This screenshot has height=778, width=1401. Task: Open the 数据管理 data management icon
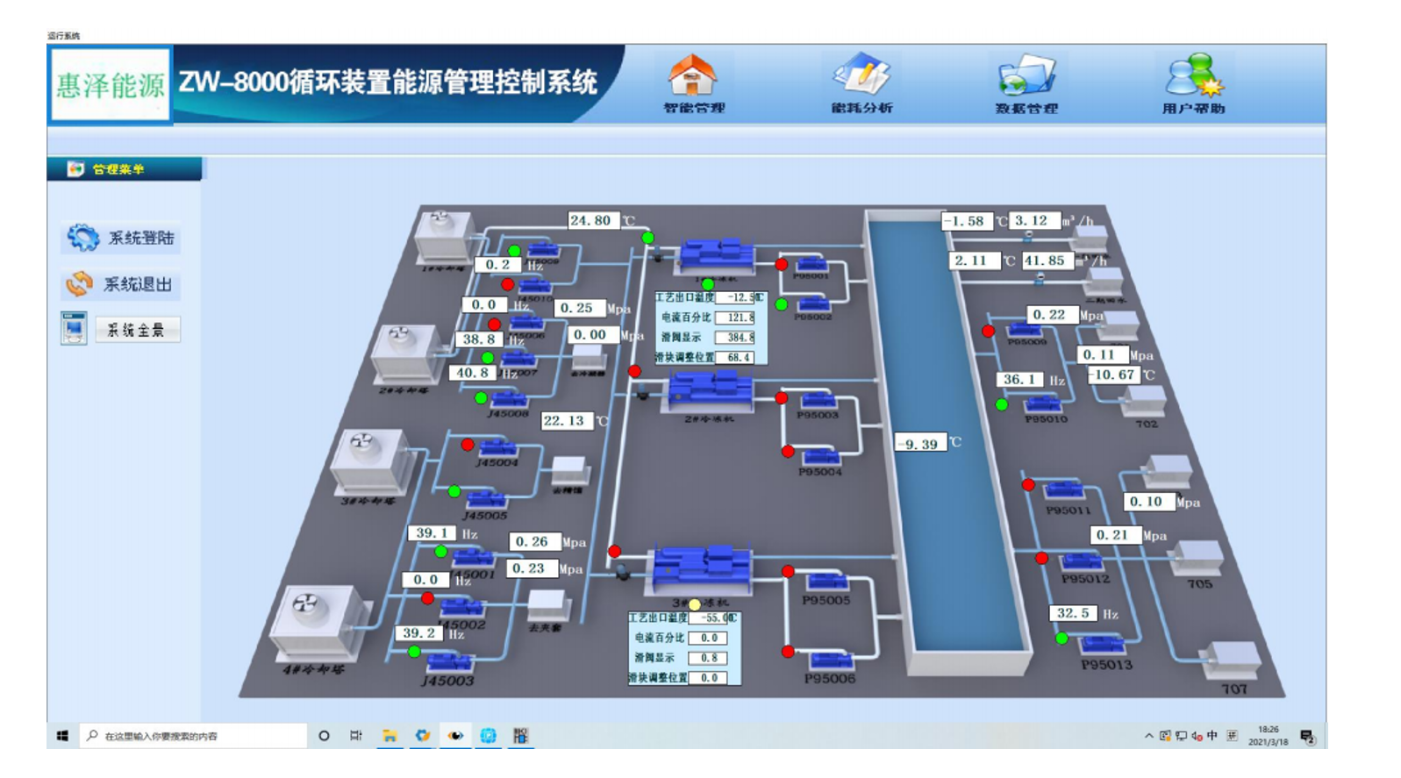pyautogui.click(x=1026, y=77)
